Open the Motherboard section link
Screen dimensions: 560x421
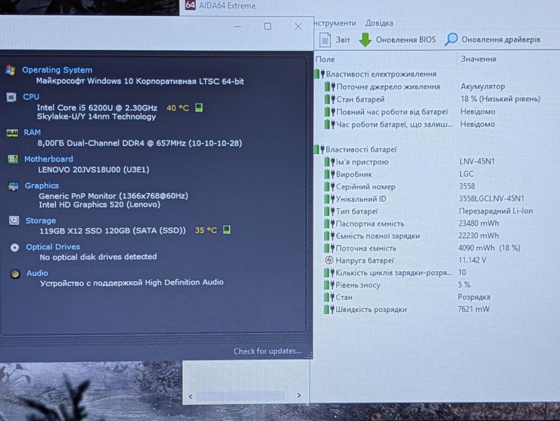tap(49, 159)
